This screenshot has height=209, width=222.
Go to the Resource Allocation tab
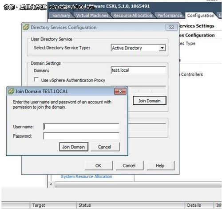coord(133,16)
